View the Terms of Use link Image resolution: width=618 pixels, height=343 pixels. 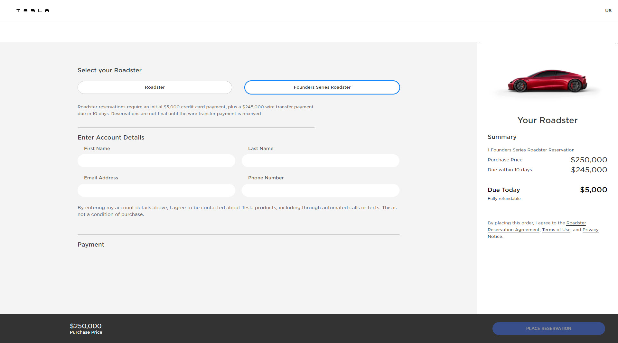pyautogui.click(x=556, y=230)
